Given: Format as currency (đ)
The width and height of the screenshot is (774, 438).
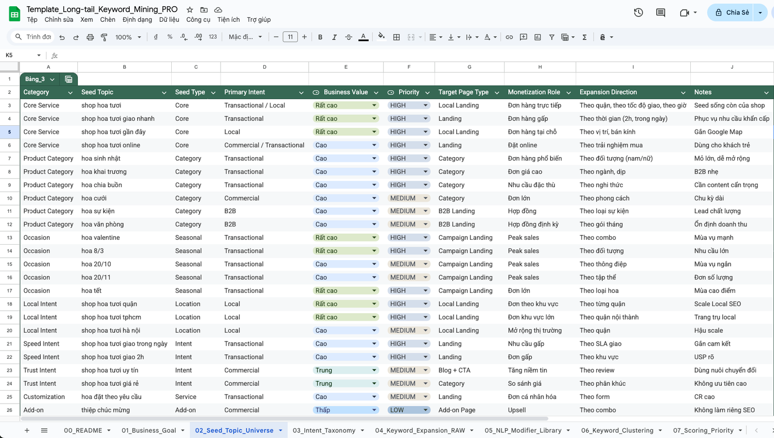Looking at the screenshot, I should [x=155, y=37].
